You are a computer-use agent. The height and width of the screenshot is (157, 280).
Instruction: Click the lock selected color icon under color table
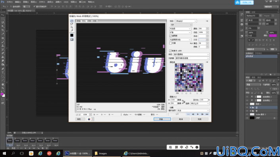coord(190,93)
